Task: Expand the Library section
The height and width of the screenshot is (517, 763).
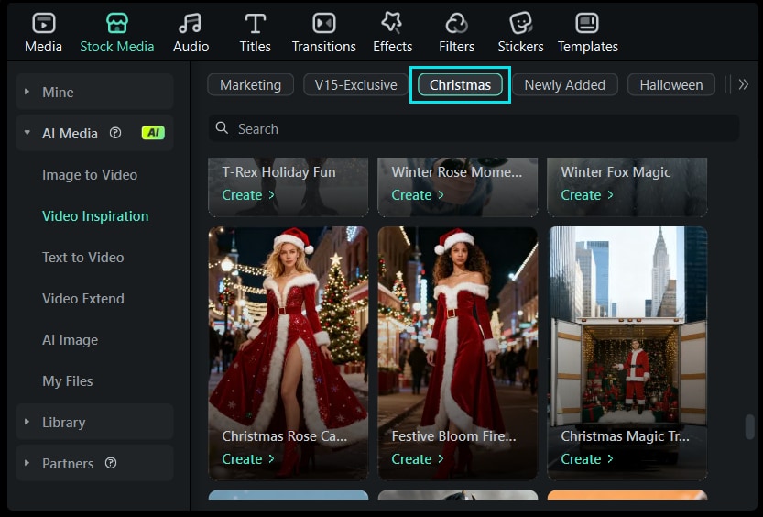Action: click(27, 422)
